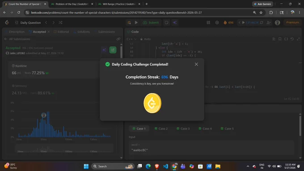Screen dimensions: 304x171
Task: Open the Daily Question problem list
Action: tap(28, 23)
